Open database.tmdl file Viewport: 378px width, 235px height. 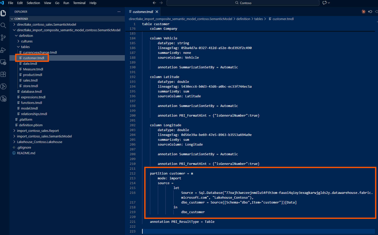(x=67, y=91)
